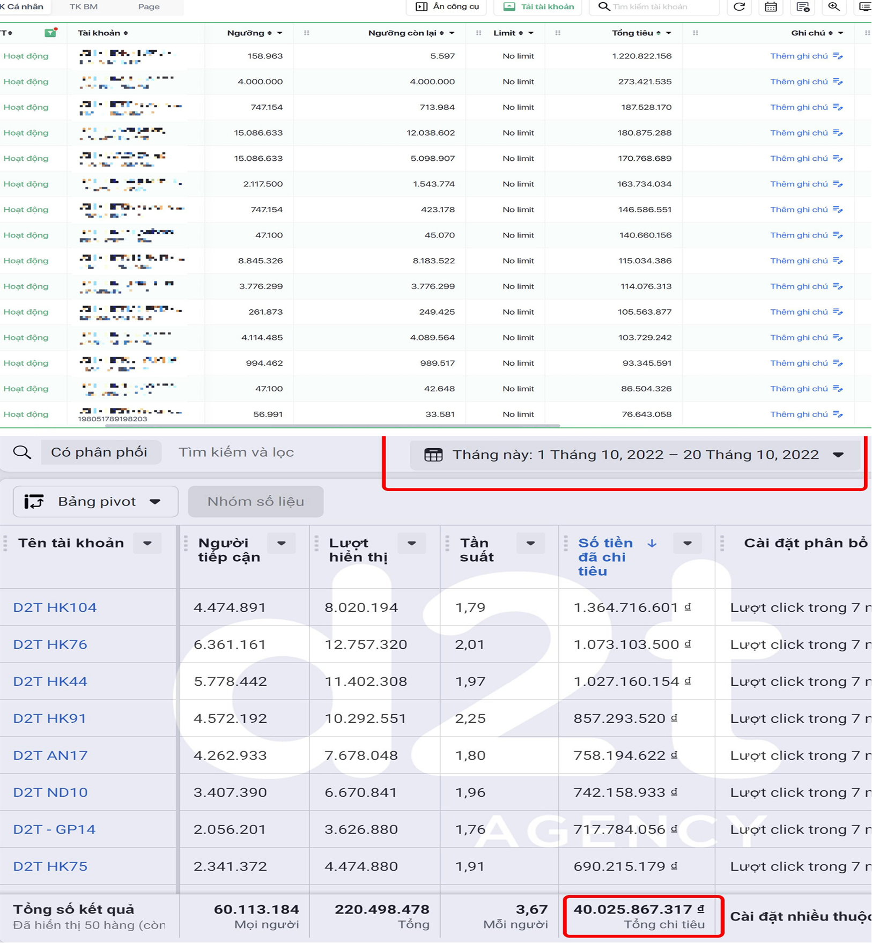
Task: Open the date range dropdown Tháng này
Action: 634,455
